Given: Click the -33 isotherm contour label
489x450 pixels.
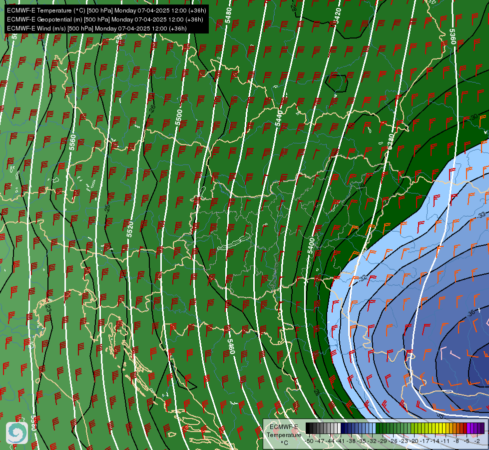Looking at the screenshot, I should click(482, 215).
